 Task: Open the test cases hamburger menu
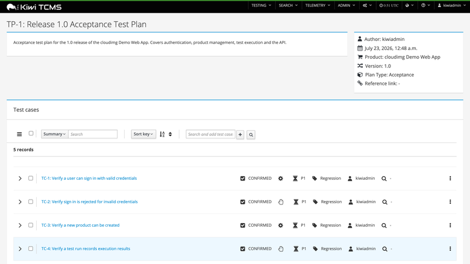[19, 134]
